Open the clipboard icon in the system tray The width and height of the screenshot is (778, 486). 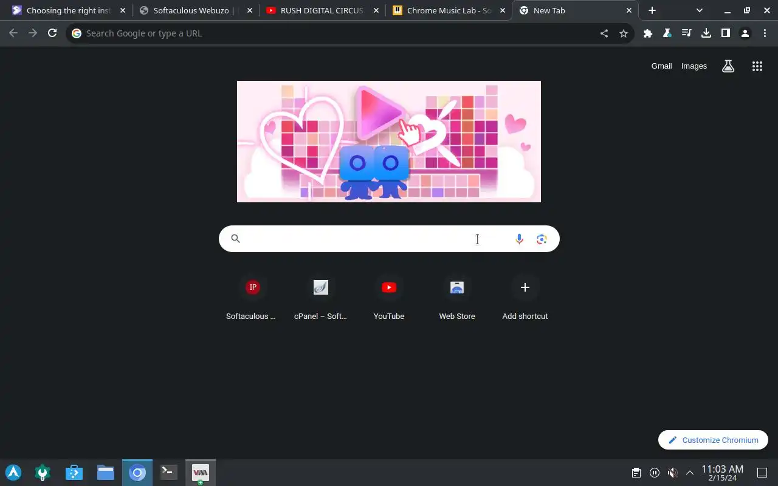click(x=636, y=473)
